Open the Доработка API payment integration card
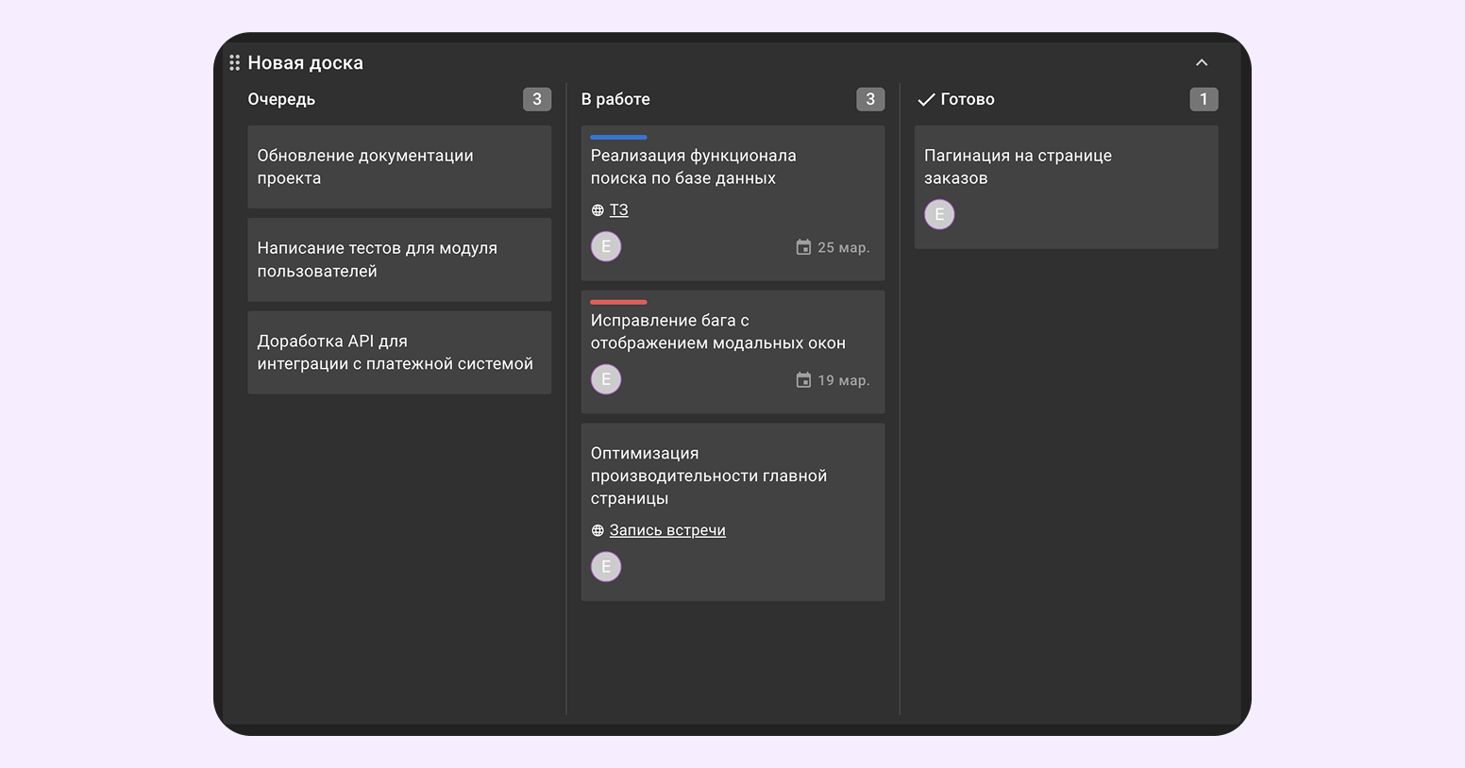Viewport: 1465px width, 768px height. 399,352
